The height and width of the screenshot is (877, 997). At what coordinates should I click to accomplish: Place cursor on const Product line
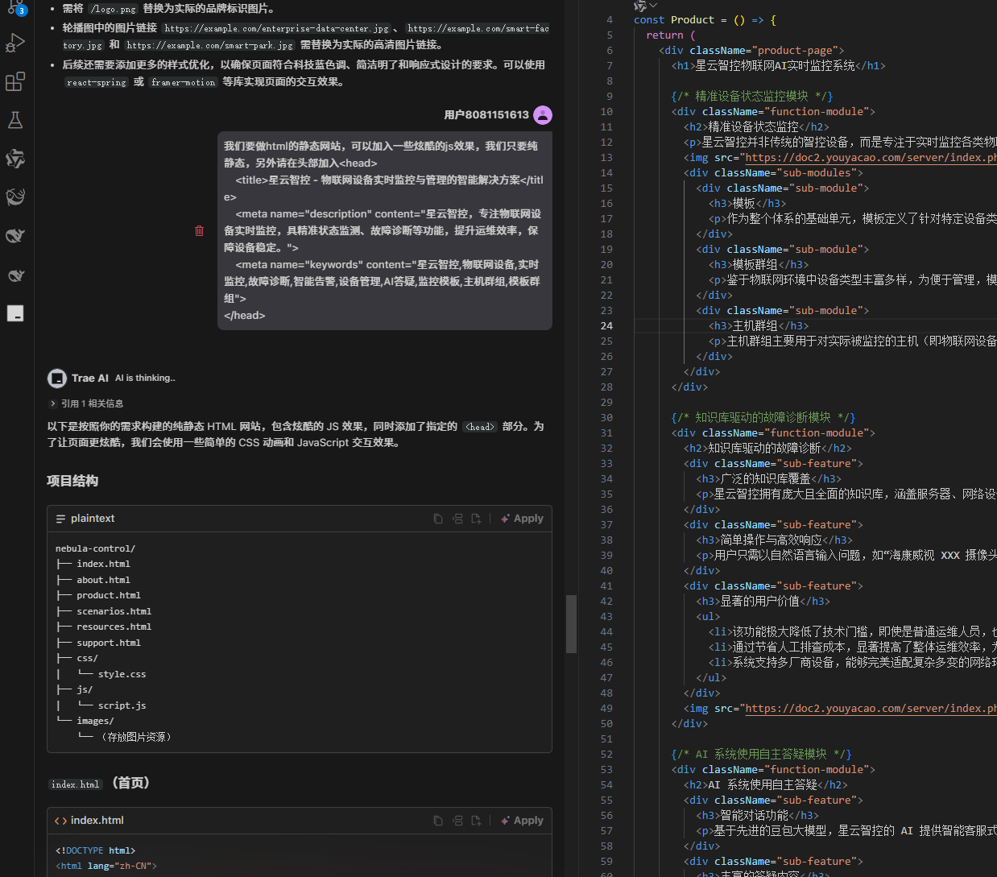click(705, 20)
